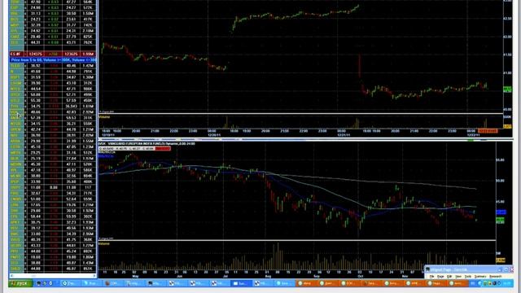The width and height of the screenshot is (521, 293).
Task: Click the blue price tag on daily chart
Action: [x=501, y=212]
